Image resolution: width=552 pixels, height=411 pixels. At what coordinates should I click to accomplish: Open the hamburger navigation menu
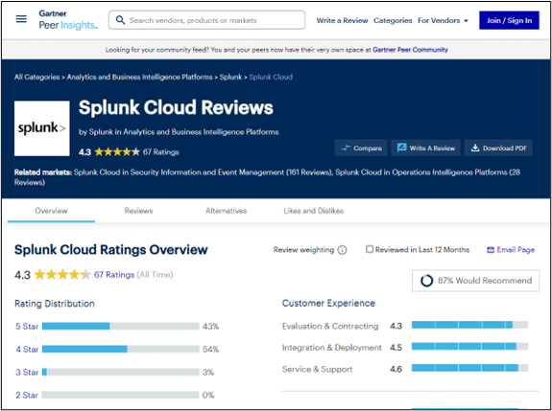click(21, 19)
